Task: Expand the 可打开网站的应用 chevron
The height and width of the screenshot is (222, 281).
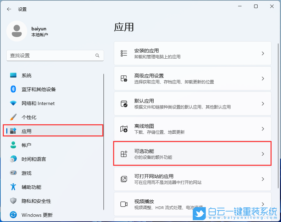Action: point(263,179)
